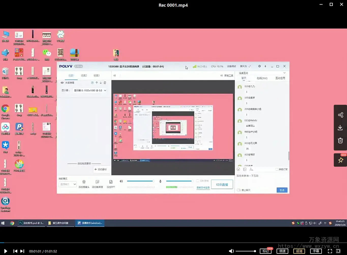Open the playlist panel icon

pyautogui.click(x=338, y=251)
